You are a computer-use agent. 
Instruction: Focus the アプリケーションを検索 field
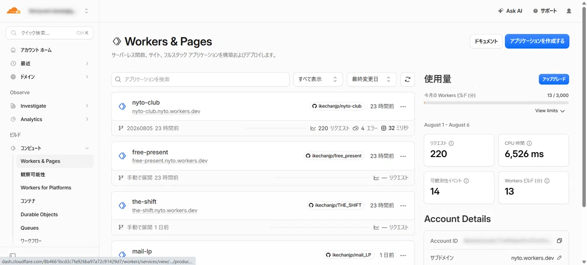[201, 79]
